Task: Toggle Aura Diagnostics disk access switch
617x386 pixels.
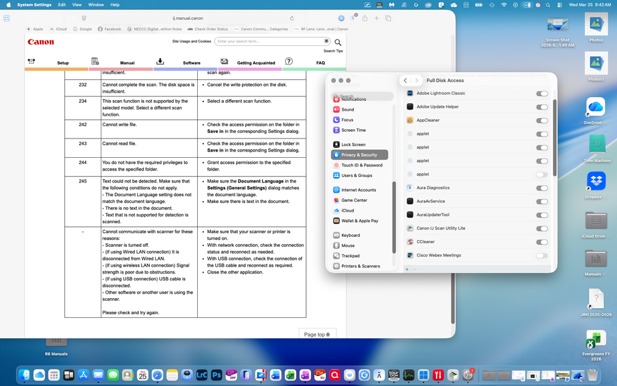Action: 542,188
